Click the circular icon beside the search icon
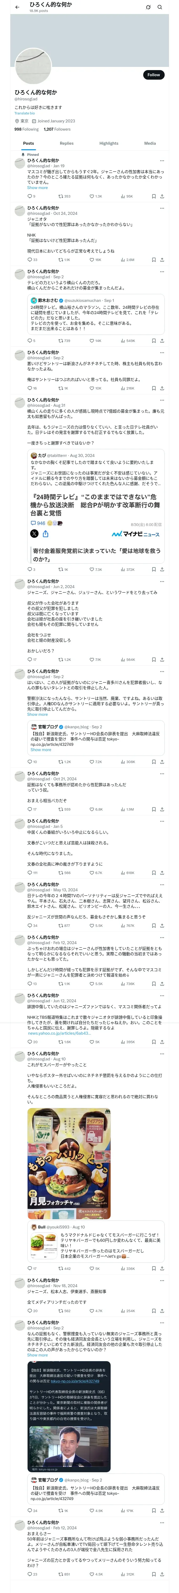Screen dimensions: 179x1593 [148, 7]
